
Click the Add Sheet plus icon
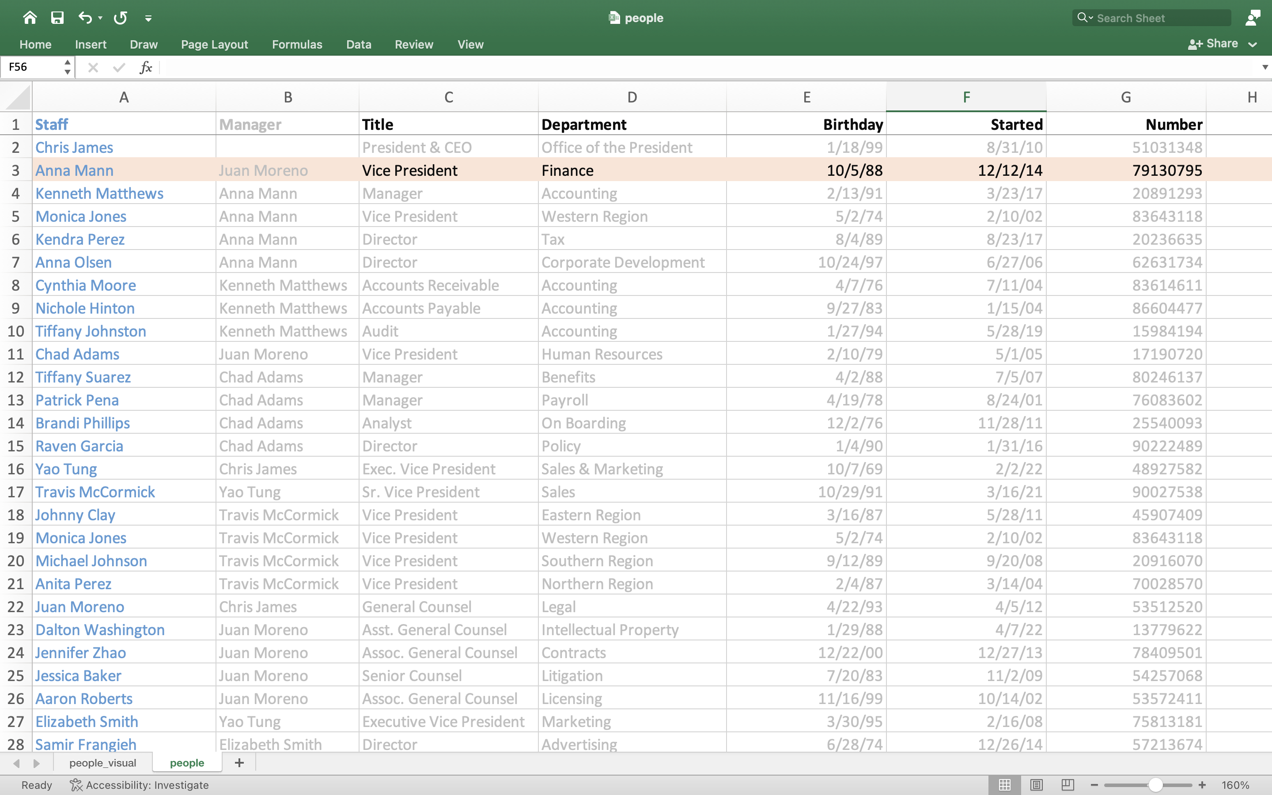pyautogui.click(x=239, y=762)
